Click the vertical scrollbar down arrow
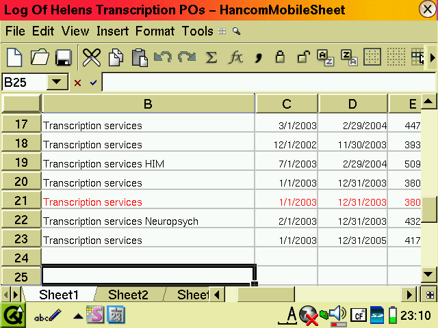 428,274
